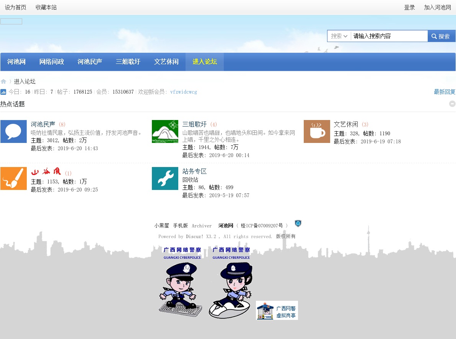Click 加入河池网 register link
The image size is (456, 339).
click(437, 8)
